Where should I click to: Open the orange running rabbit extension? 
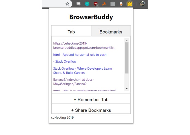point(104,4)
